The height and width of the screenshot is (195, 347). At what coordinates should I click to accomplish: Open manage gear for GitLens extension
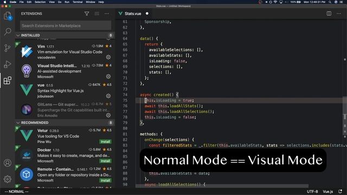pyautogui.click(x=108, y=115)
